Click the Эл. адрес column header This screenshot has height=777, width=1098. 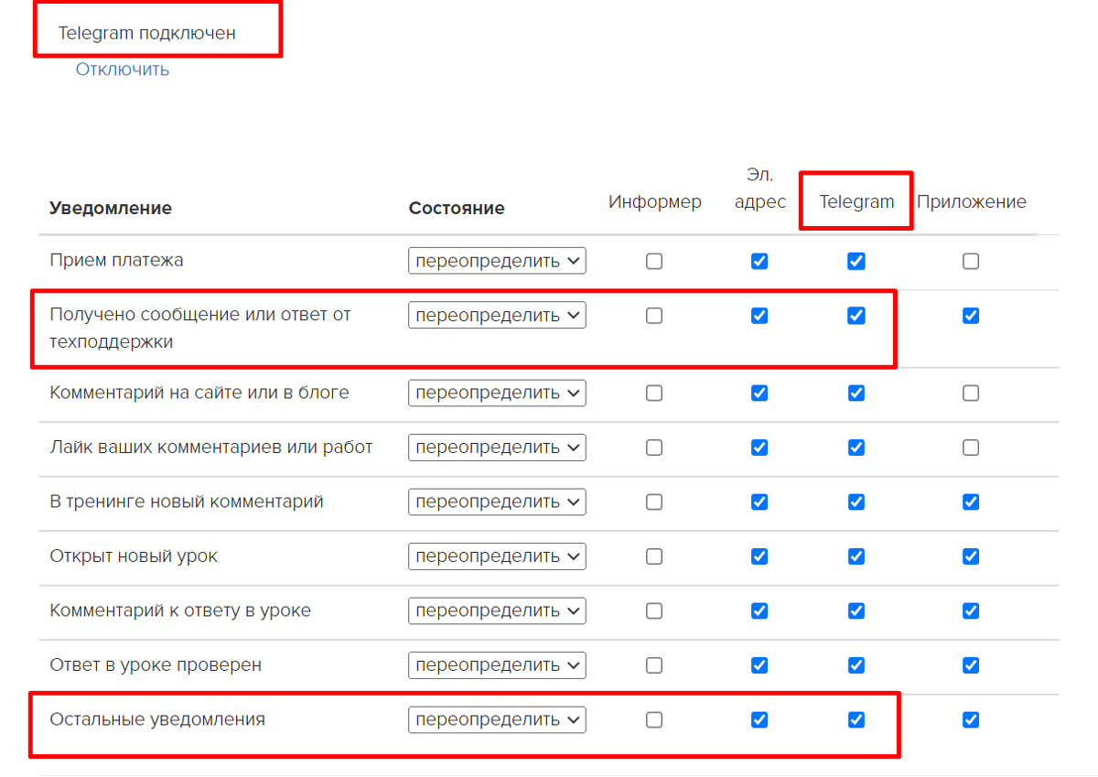(760, 189)
